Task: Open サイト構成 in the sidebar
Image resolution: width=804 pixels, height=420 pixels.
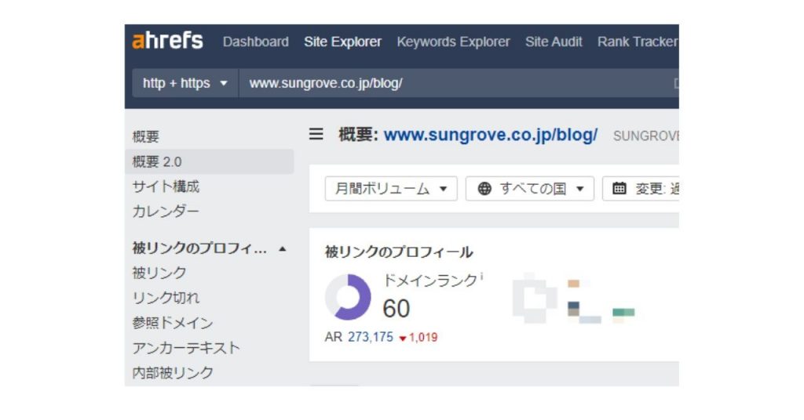Action: tap(166, 186)
